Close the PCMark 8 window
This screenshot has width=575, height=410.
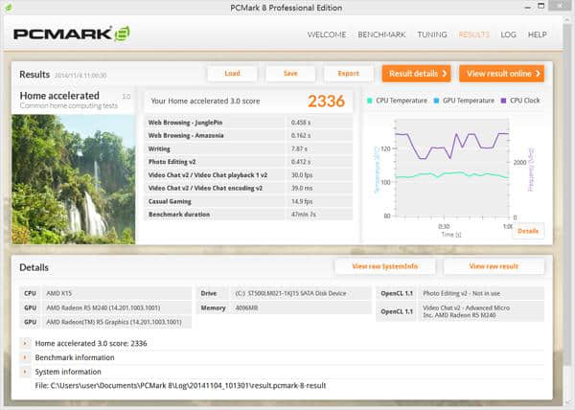563,8
